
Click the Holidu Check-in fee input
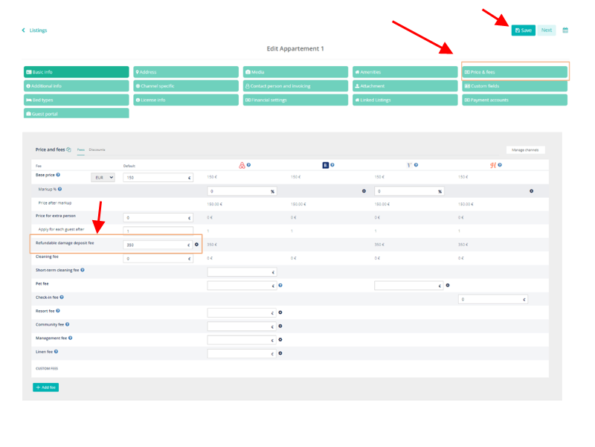point(493,300)
